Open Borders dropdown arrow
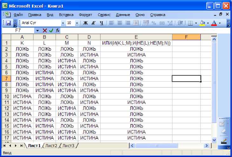232x157 pixels. [x=196, y=23]
